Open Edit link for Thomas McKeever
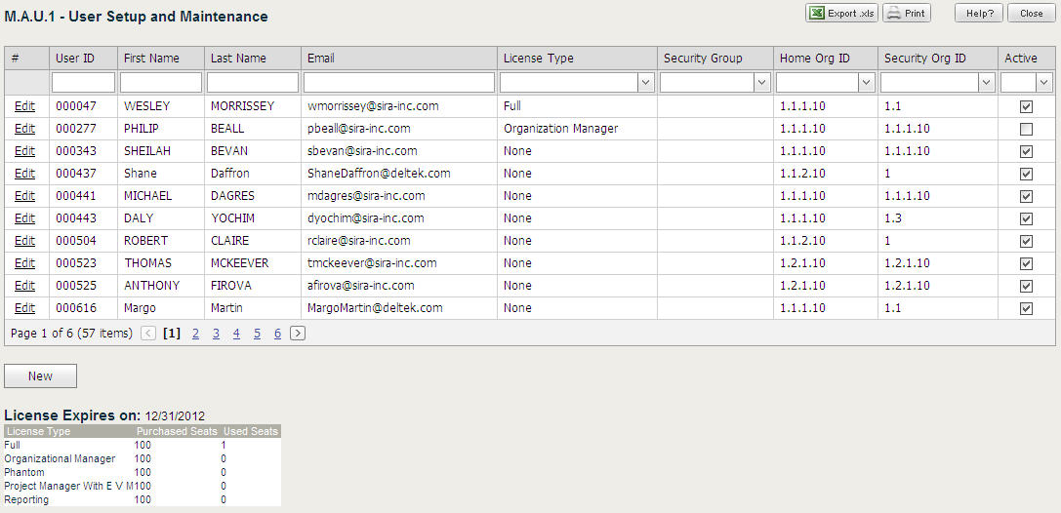 24,263
